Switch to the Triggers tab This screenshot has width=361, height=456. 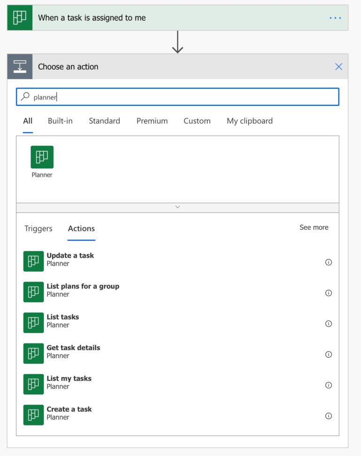coord(38,228)
